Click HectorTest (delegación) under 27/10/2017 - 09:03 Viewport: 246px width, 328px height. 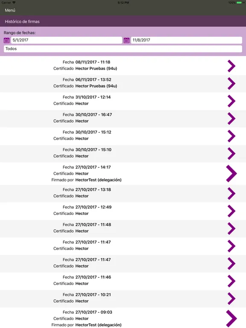pyautogui.click(x=98, y=325)
